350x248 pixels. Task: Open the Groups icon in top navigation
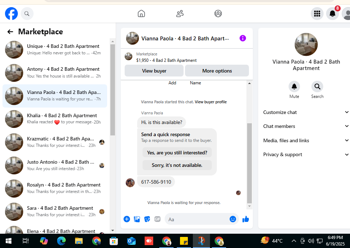218,14
